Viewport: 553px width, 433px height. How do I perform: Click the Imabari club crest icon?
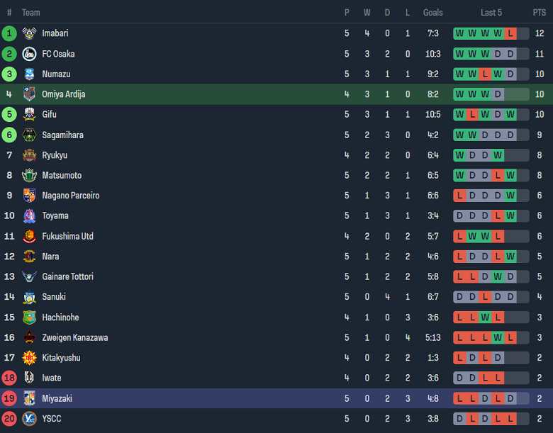coord(29,33)
